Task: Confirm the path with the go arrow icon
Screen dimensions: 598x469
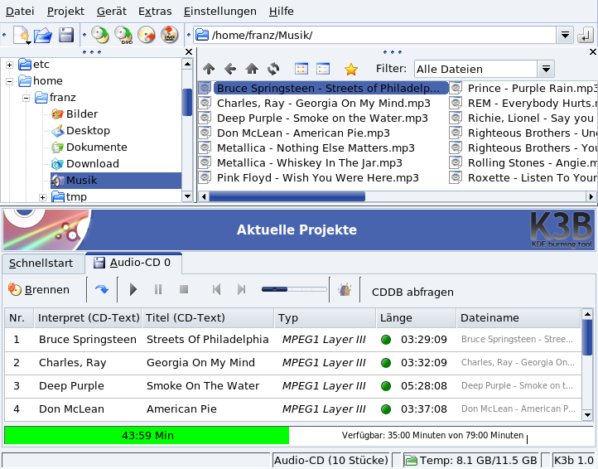Action: [585, 36]
